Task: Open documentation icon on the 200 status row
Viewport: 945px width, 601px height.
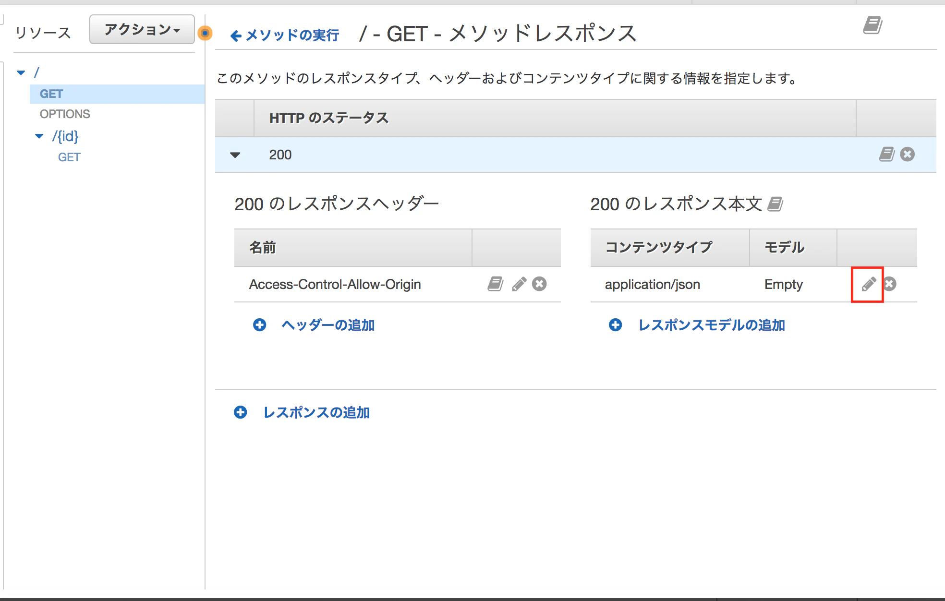Action: [887, 154]
